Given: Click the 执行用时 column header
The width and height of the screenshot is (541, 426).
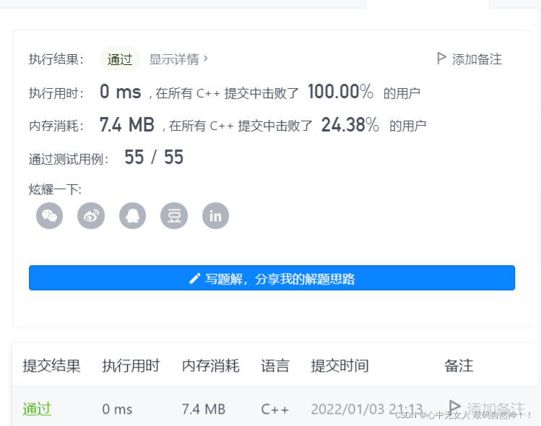Looking at the screenshot, I should pos(131,365).
